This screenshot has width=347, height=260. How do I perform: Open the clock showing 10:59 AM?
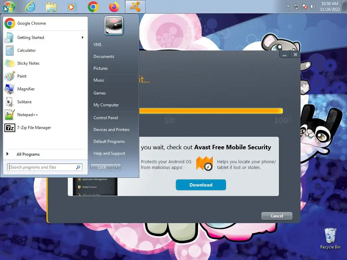pos(329,6)
